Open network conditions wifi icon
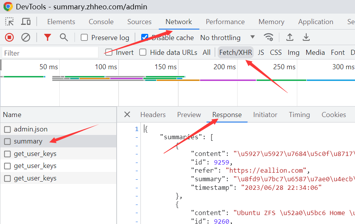The width and height of the screenshot is (355, 224). pos(268,37)
